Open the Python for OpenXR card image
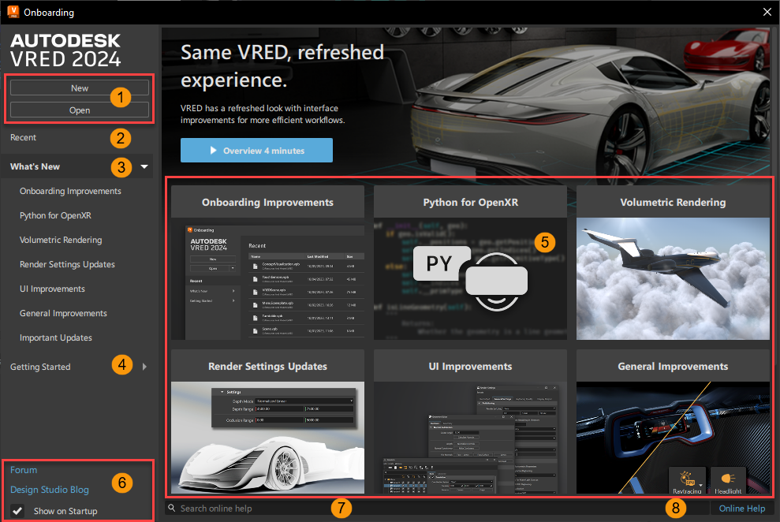This screenshot has height=522, width=780. click(470, 279)
